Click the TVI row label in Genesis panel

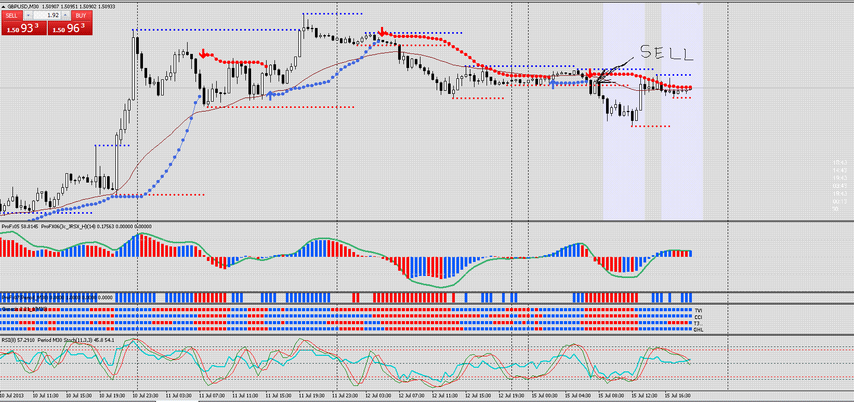(698, 311)
